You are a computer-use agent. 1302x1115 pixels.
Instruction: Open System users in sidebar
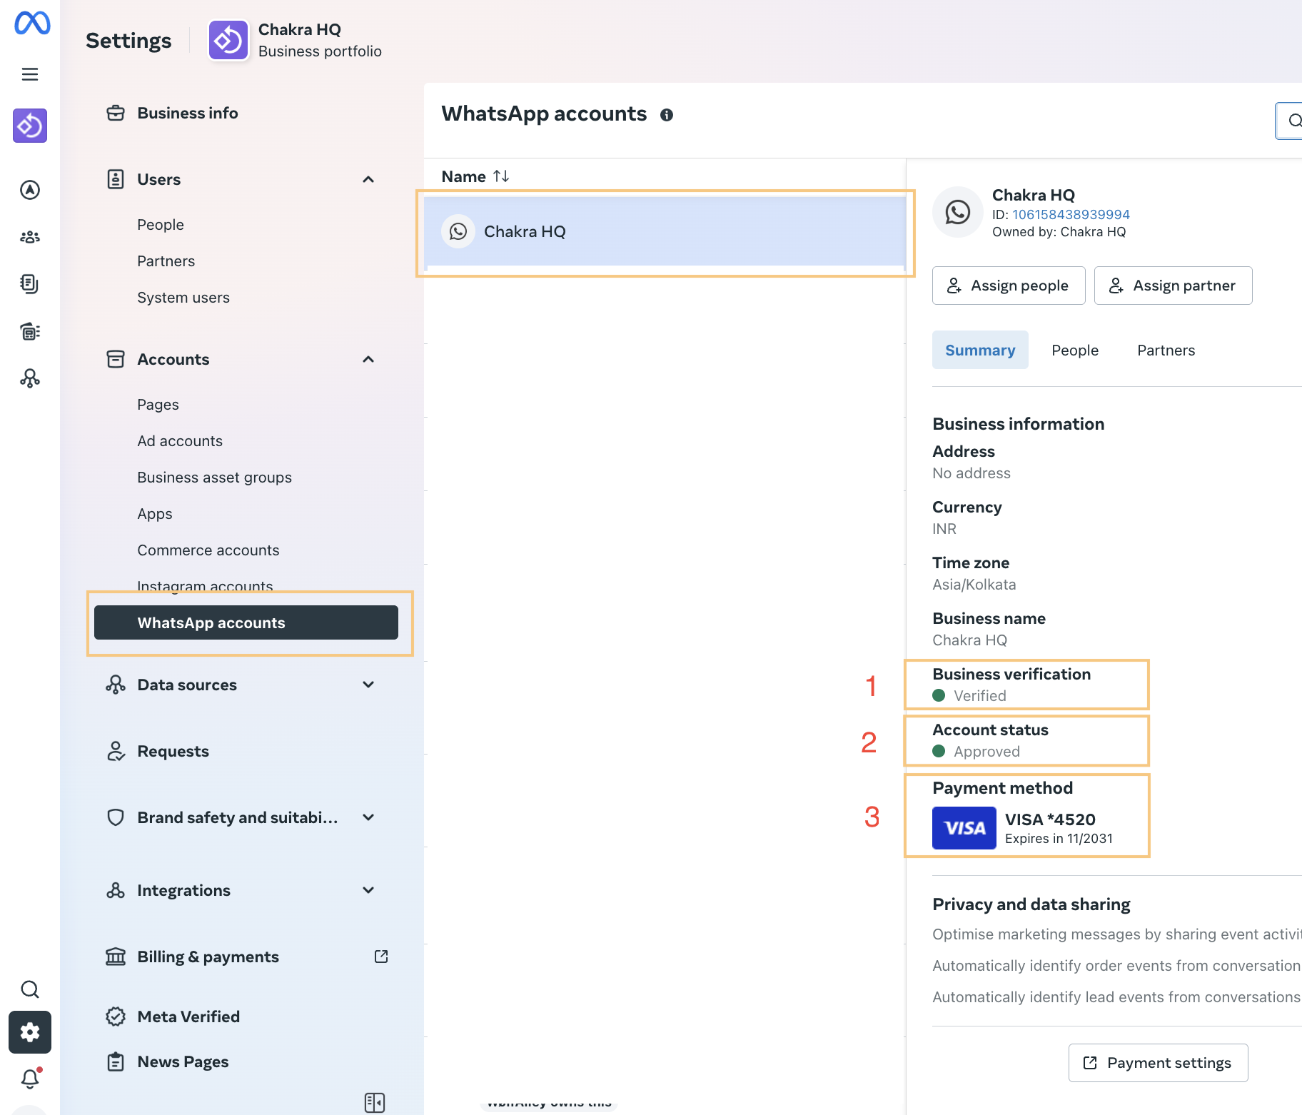point(183,298)
